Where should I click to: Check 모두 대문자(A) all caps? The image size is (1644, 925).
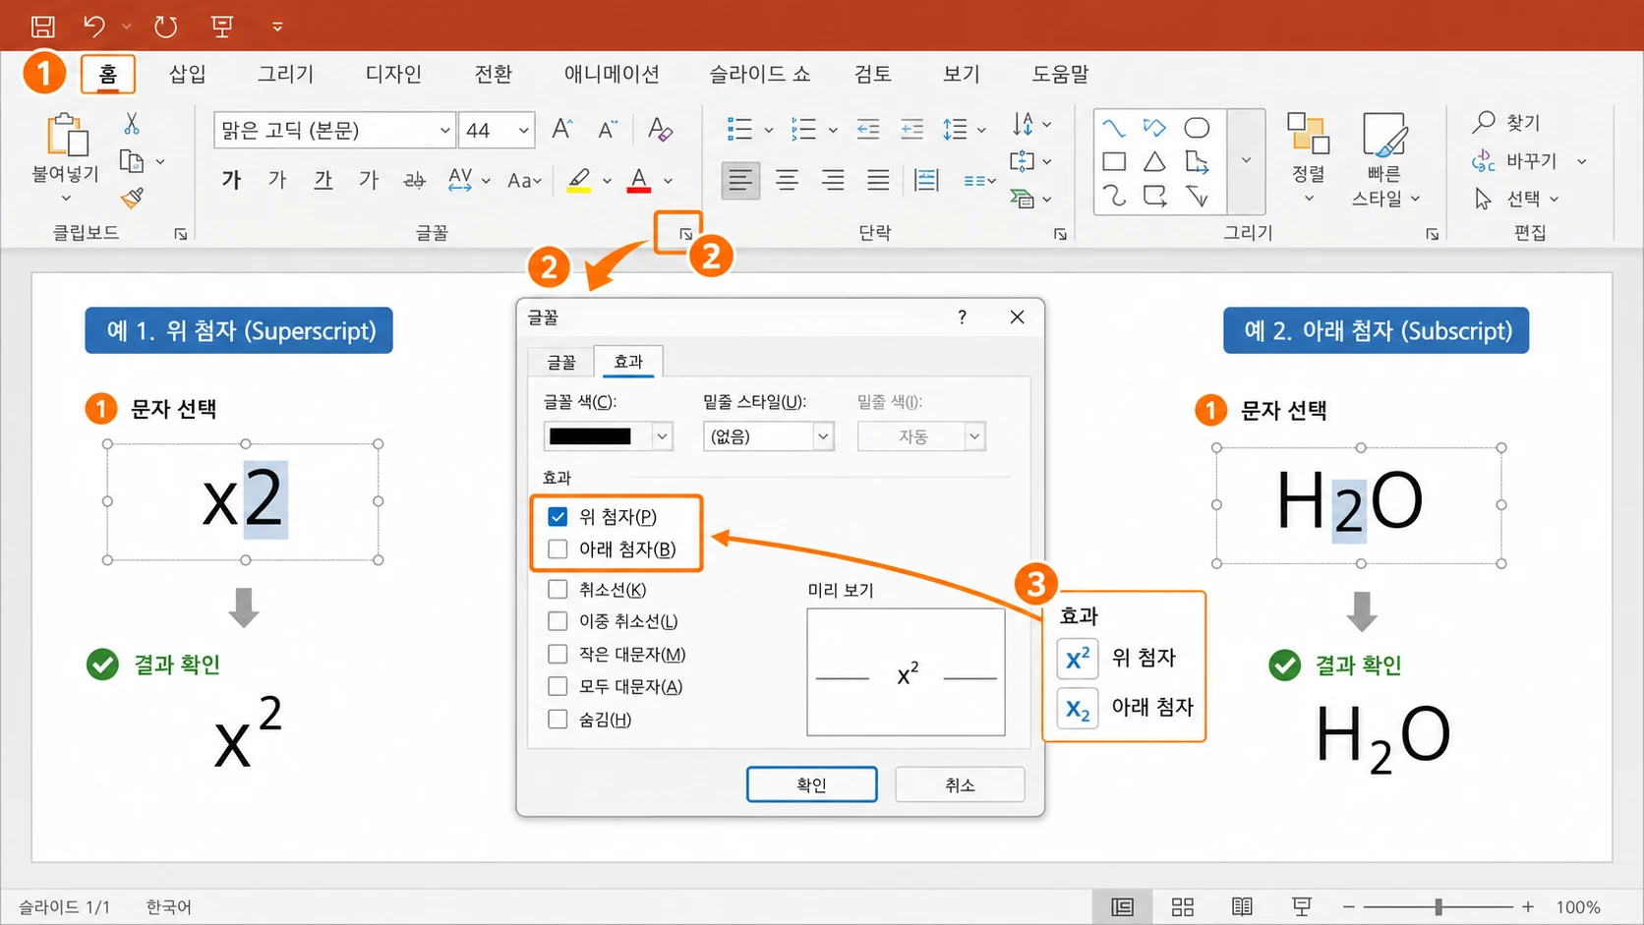(558, 686)
